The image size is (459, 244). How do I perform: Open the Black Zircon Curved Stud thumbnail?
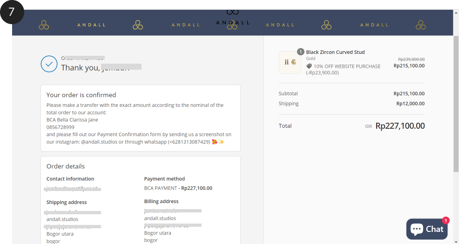tap(290, 62)
